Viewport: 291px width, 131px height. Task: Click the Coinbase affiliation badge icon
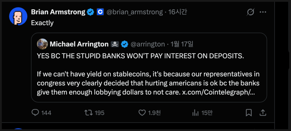coord(100,12)
